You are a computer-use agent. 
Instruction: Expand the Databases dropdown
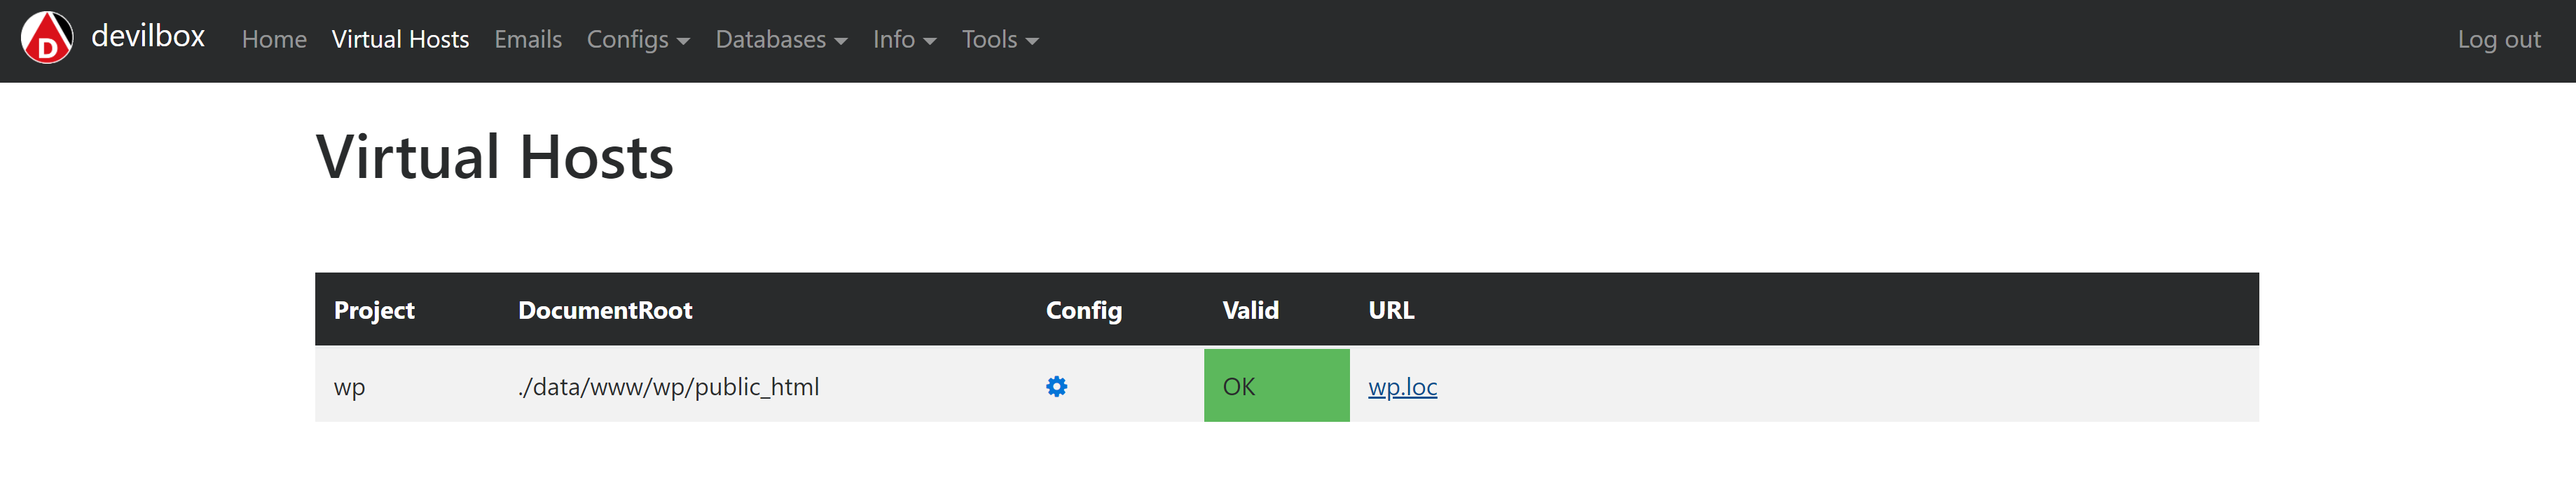781,40
